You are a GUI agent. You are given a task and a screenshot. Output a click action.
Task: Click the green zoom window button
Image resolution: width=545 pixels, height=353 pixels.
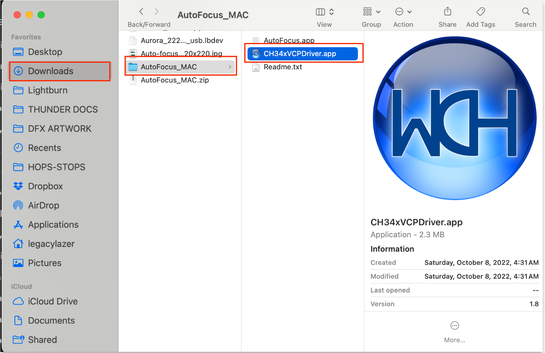[41, 15]
